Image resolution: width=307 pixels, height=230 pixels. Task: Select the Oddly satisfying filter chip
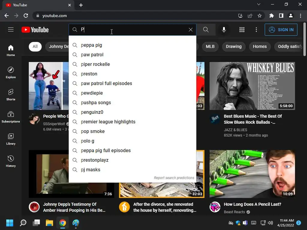click(x=289, y=46)
